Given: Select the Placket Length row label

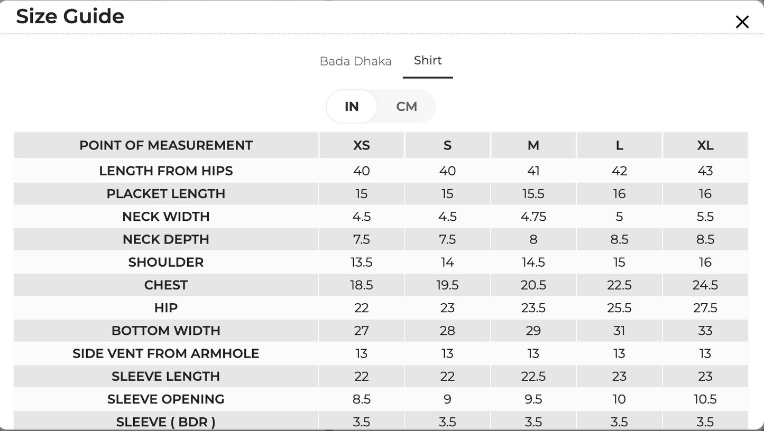Looking at the screenshot, I should 166,194.
